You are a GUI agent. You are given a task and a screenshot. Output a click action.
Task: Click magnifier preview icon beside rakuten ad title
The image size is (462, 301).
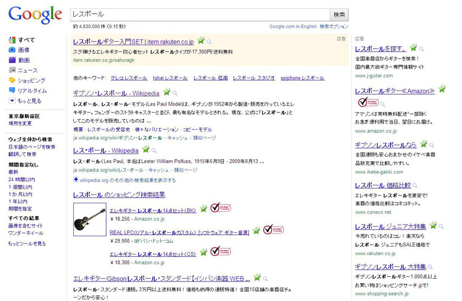[x=209, y=42]
